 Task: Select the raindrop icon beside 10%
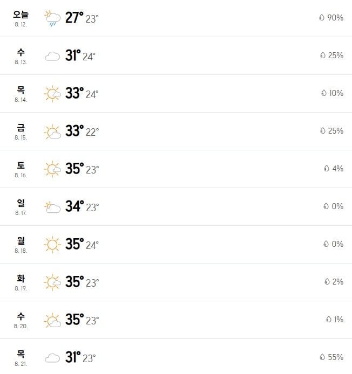(x=323, y=93)
